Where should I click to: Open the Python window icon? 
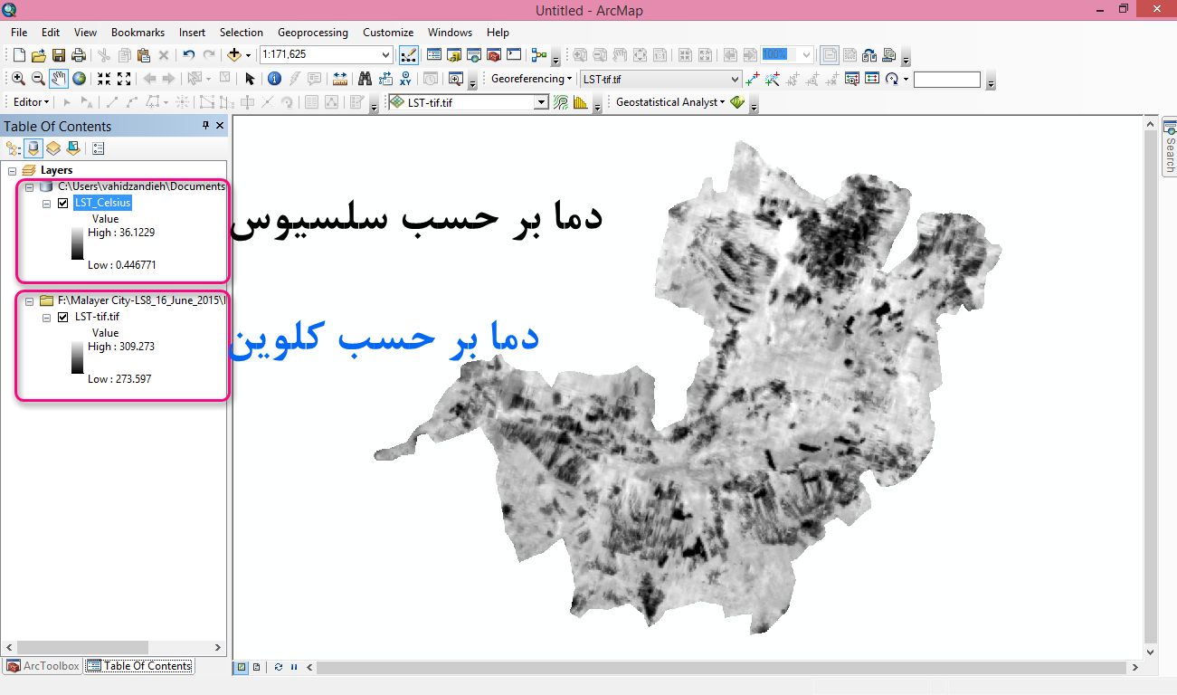514,55
